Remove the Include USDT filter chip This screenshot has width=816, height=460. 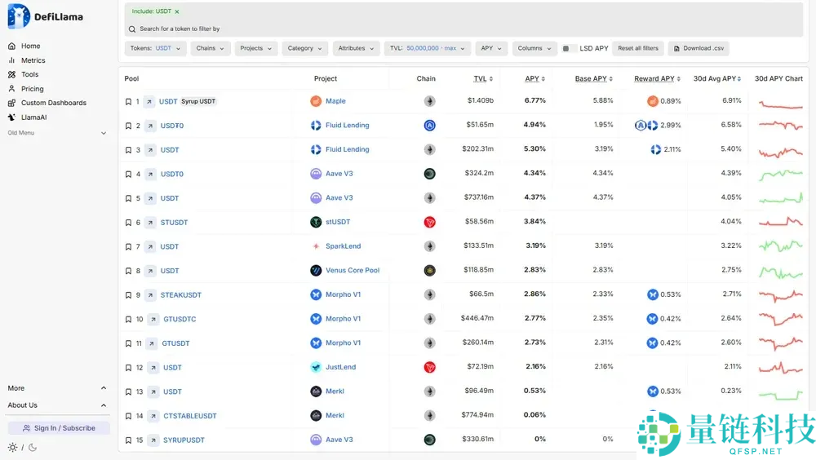click(x=177, y=11)
